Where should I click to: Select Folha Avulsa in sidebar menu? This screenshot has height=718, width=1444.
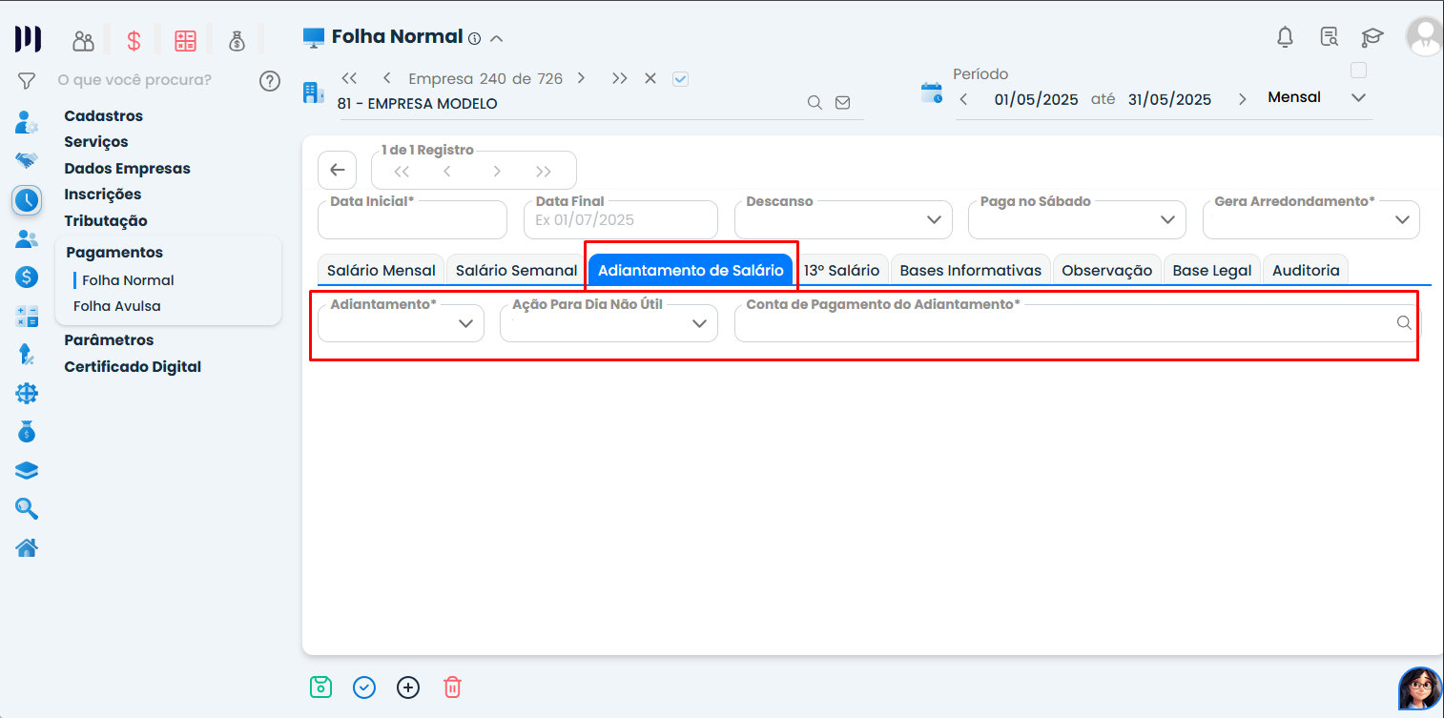tap(117, 306)
